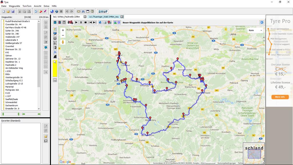
Task: Click the blue globe toolbar icon
Action: [52, 11]
